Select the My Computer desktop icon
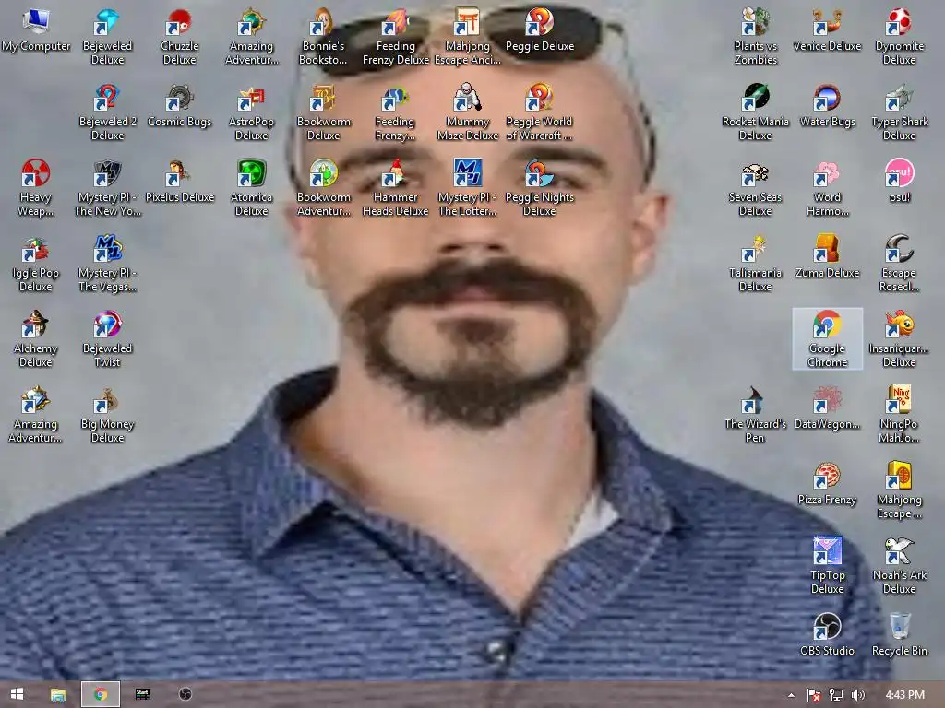Image resolution: width=945 pixels, height=708 pixels. (x=36, y=30)
